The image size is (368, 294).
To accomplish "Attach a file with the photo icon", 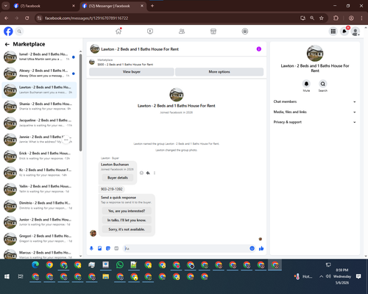I will (99, 248).
